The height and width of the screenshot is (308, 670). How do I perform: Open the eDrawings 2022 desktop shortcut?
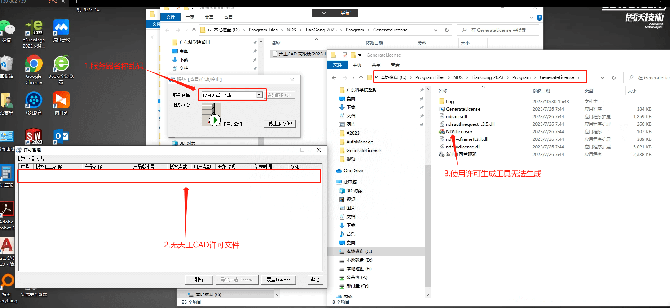pos(34,28)
